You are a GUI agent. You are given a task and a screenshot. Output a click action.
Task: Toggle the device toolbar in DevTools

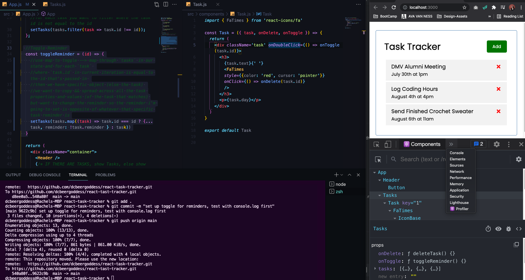click(388, 144)
